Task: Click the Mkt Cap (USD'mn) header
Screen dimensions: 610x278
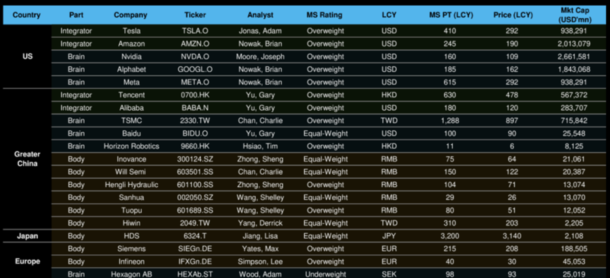Action: [x=575, y=15]
